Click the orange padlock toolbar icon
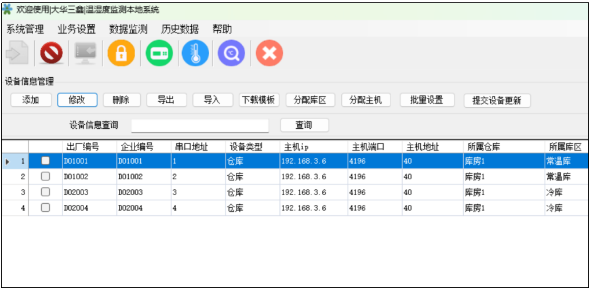This screenshot has height=289, width=590. pyautogui.click(x=121, y=54)
